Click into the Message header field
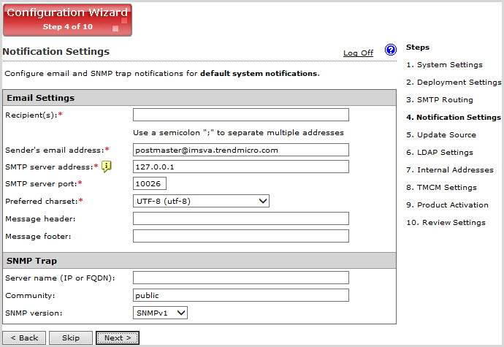The width and height of the screenshot is (504, 347). [241, 218]
